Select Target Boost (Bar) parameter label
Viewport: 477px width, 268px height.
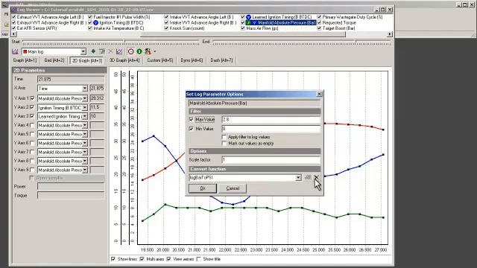pos(338,28)
